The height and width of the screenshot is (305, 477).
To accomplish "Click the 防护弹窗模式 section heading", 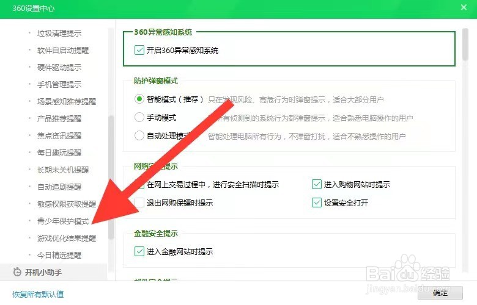I will [156, 81].
